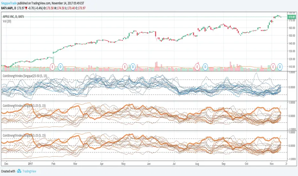
Task: Click the 2017 label on time axis
Action: pos(30,164)
